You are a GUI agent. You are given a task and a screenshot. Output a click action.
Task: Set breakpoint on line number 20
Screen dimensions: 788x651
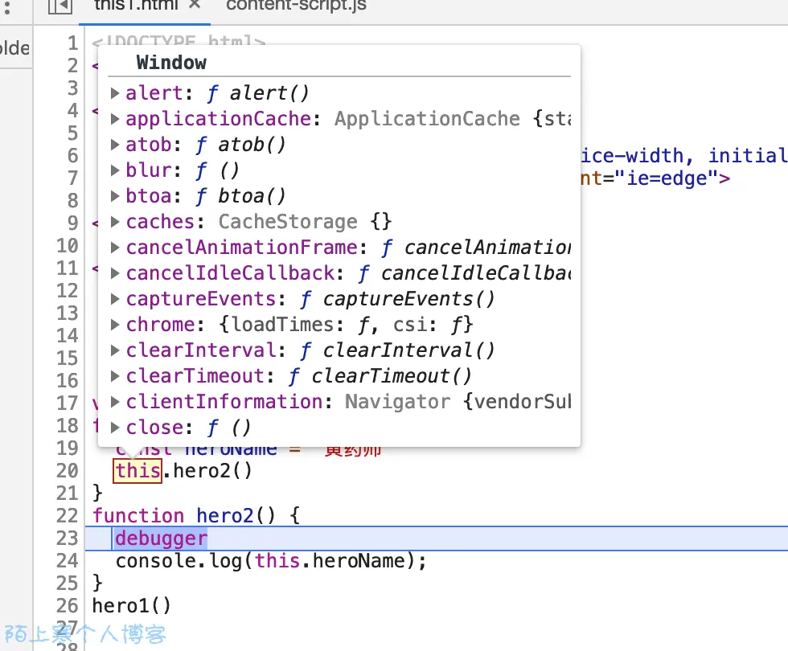pos(68,471)
